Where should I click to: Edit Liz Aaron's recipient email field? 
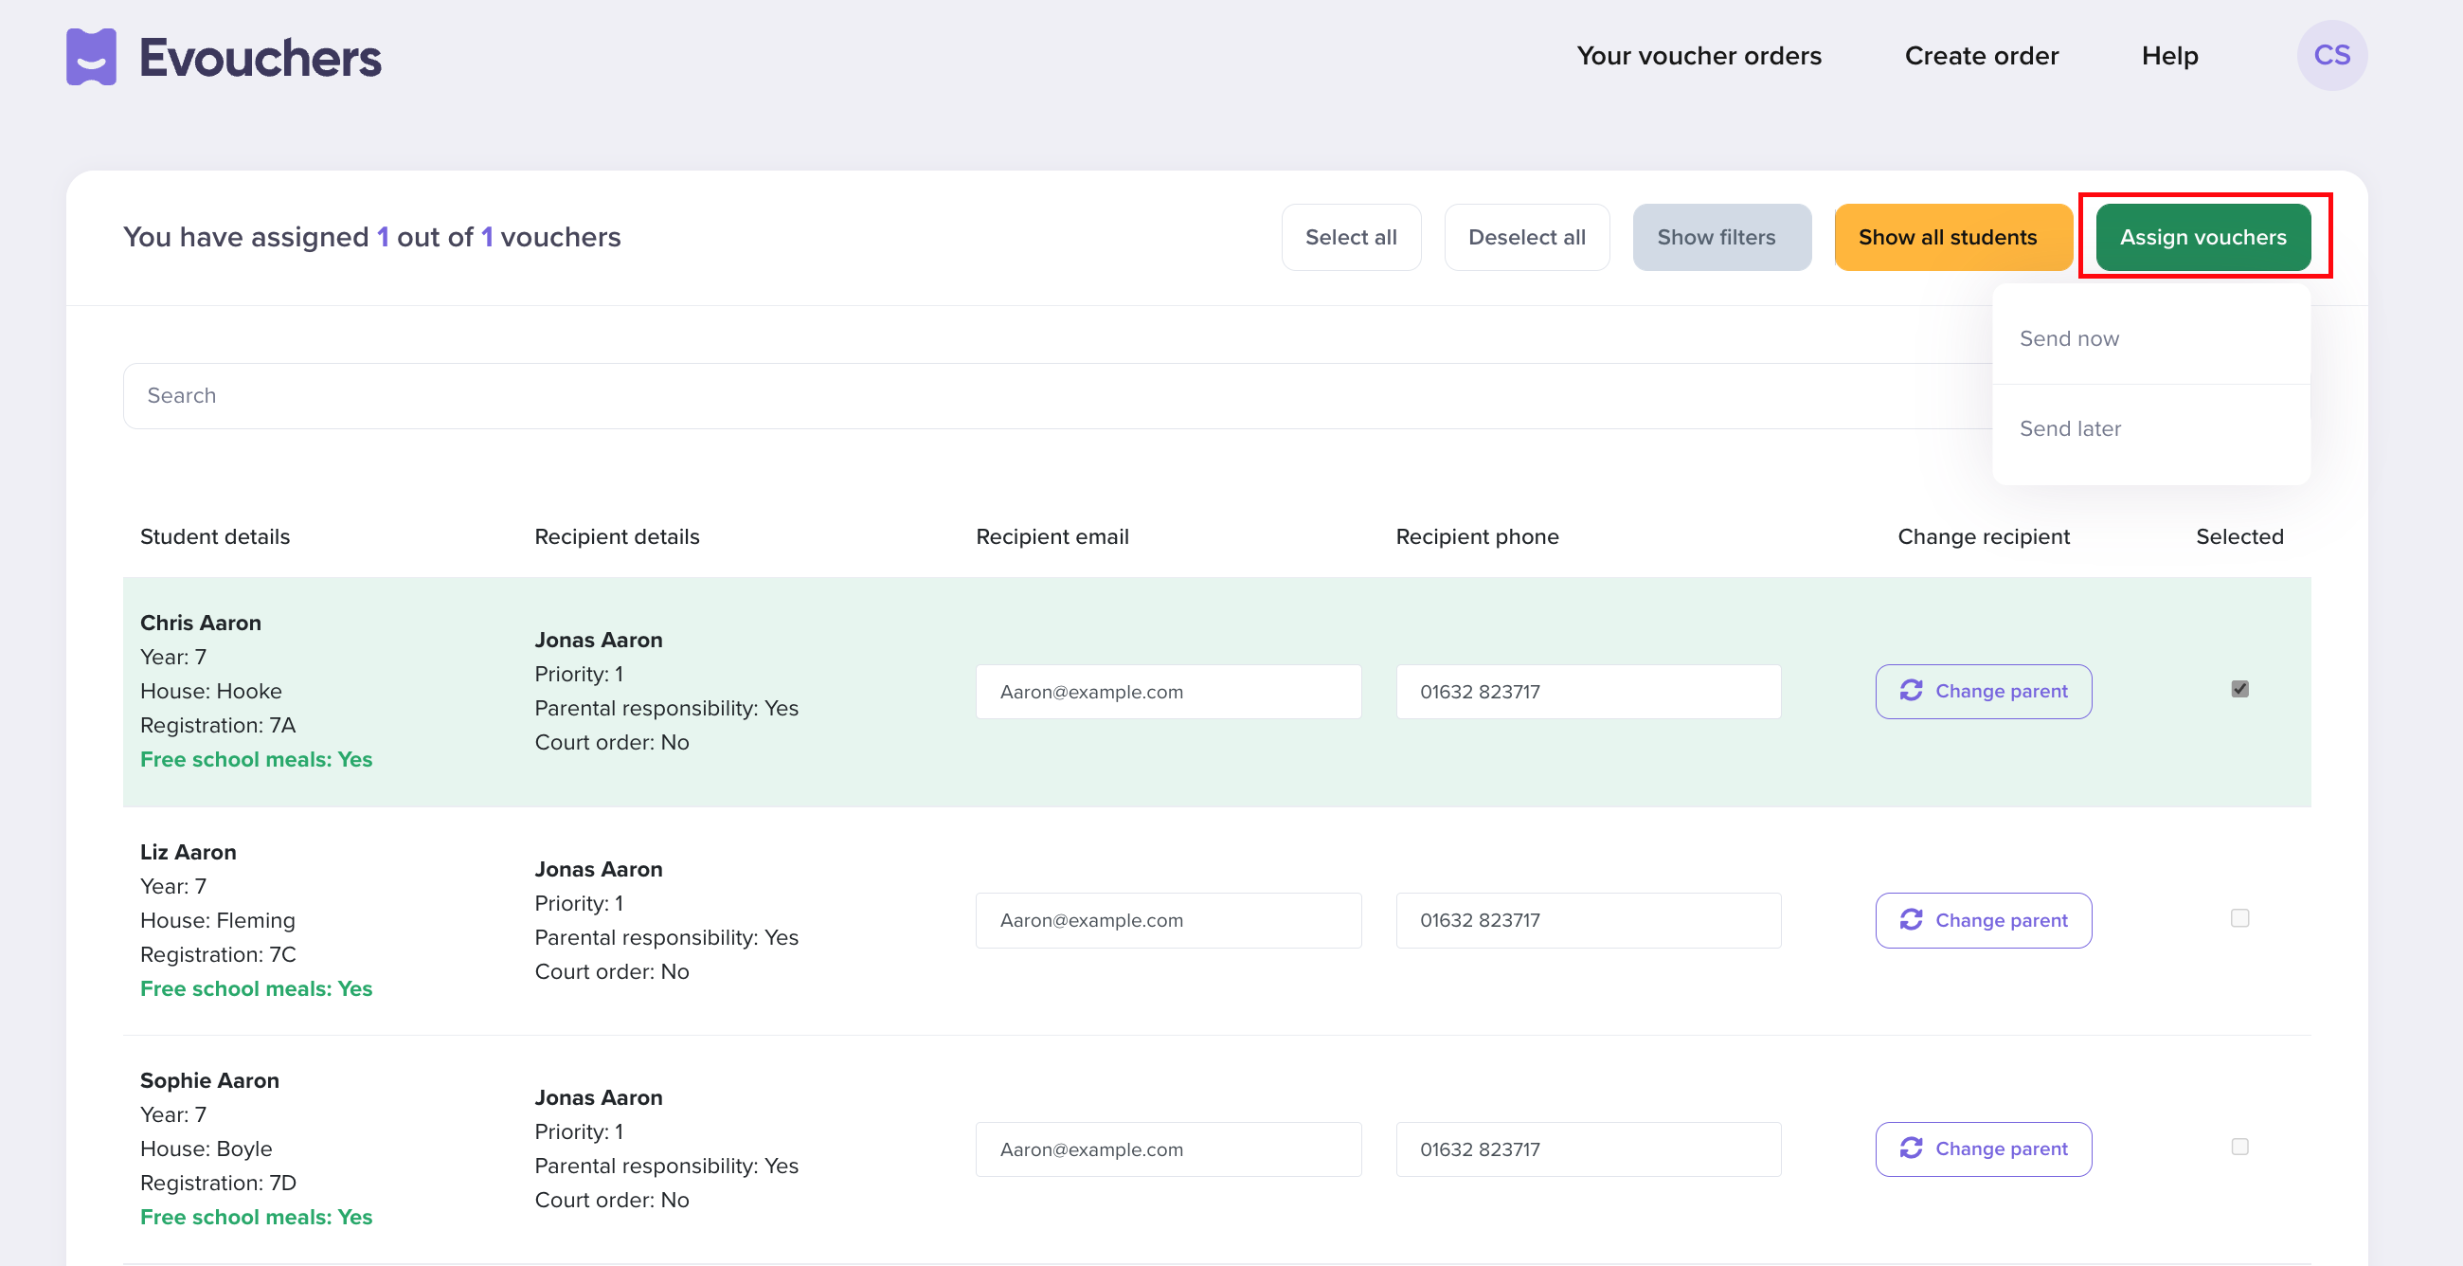click(1167, 920)
